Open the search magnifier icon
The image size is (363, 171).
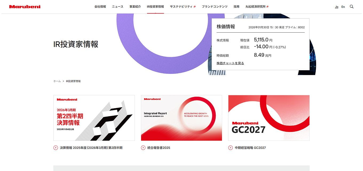click(352, 6)
